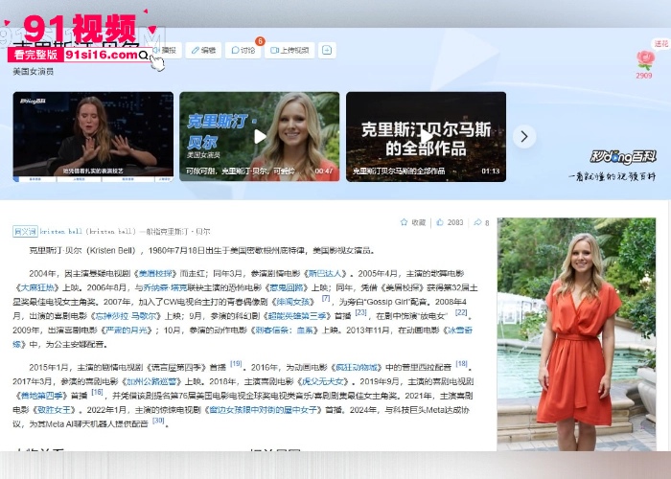Open the 美眉校探 link after 悬疑电视剧
The height and width of the screenshot is (479, 671).
pos(155,273)
